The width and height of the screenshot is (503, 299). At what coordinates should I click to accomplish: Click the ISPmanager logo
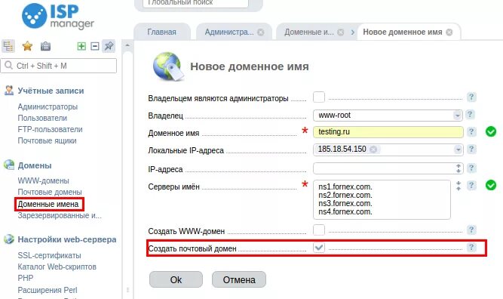(x=58, y=16)
